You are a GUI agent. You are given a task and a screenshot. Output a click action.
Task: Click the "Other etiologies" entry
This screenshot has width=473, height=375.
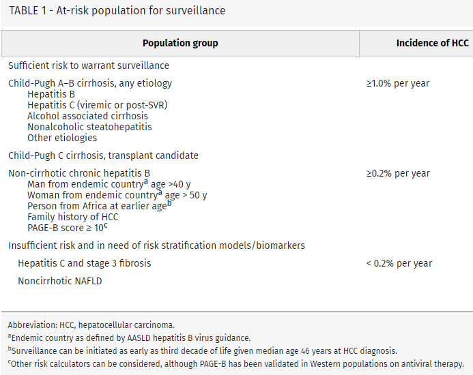click(x=62, y=138)
